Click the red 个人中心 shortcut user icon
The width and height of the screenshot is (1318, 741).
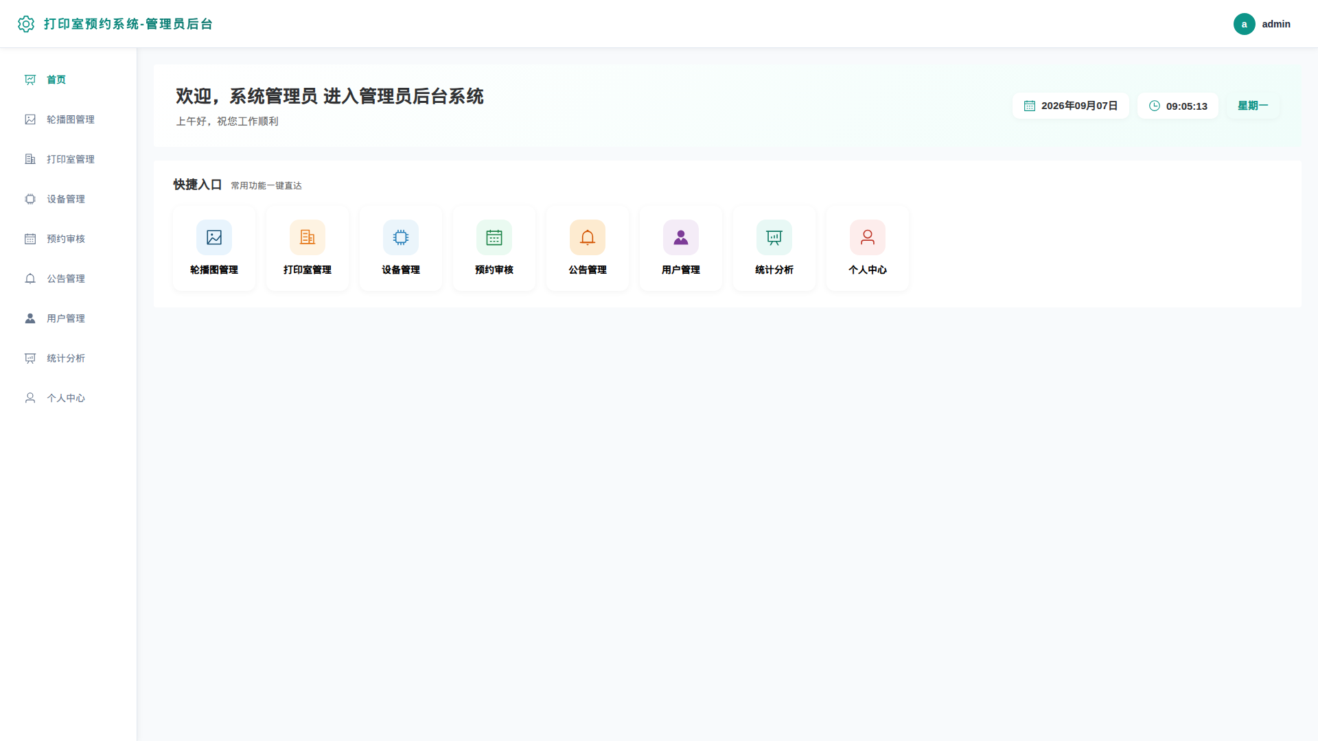click(x=868, y=237)
